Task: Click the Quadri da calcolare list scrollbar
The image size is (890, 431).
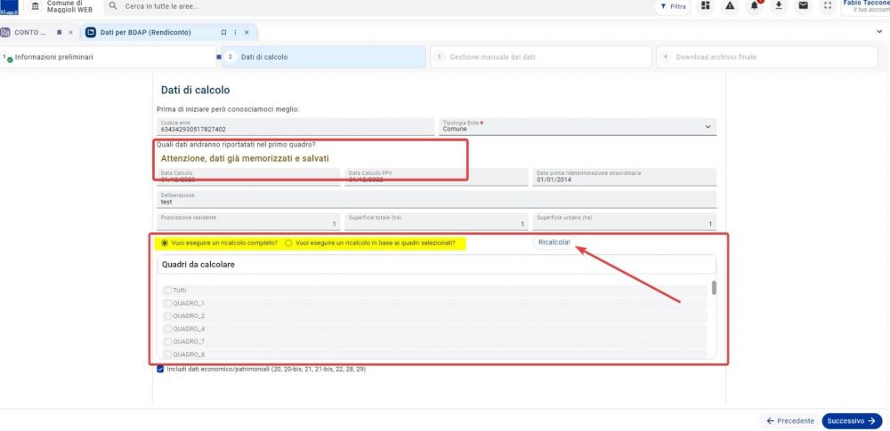Action: (714, 288)
